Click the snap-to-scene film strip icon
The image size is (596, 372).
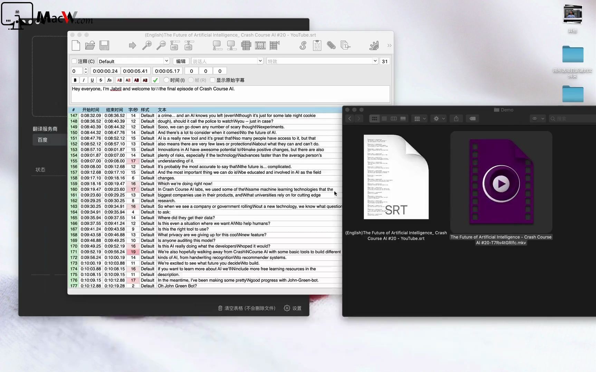(260, 46)
